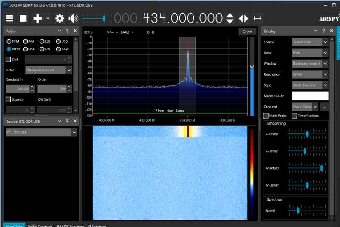
Task: Enable the Shift checkbox
Action: pos(8,60)
